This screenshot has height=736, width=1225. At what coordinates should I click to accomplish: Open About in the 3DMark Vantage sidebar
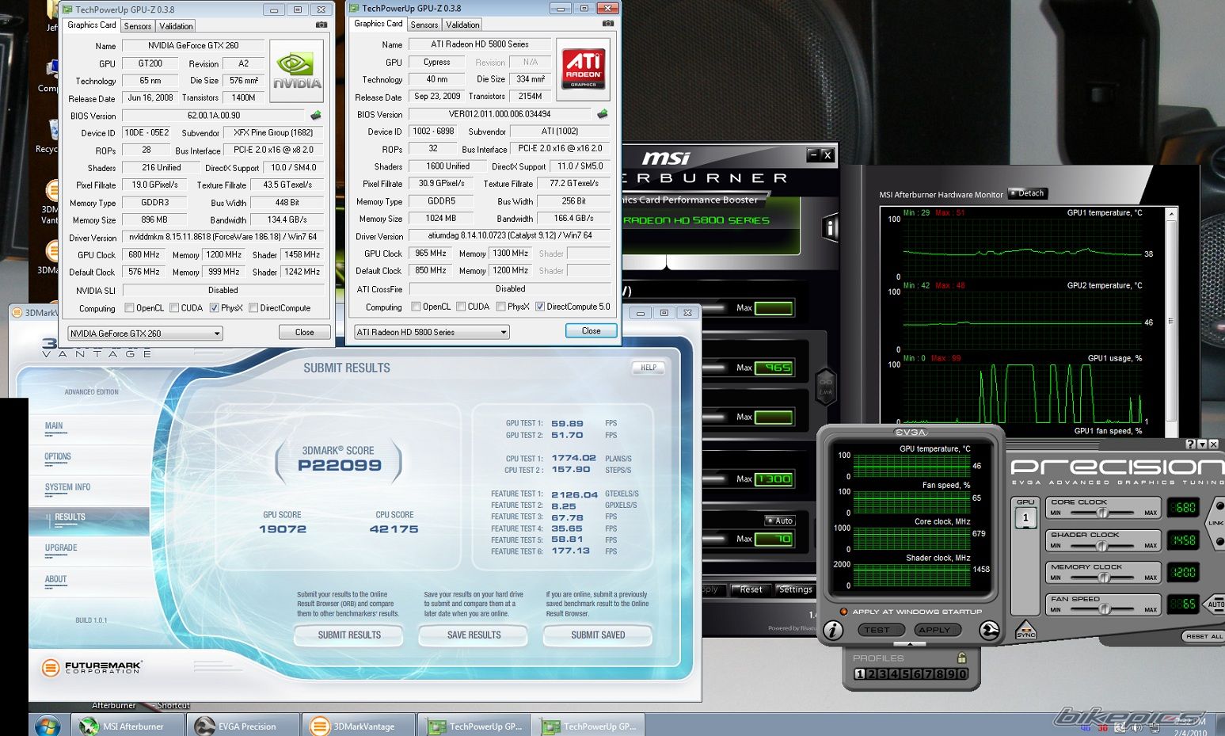(55, 579)
